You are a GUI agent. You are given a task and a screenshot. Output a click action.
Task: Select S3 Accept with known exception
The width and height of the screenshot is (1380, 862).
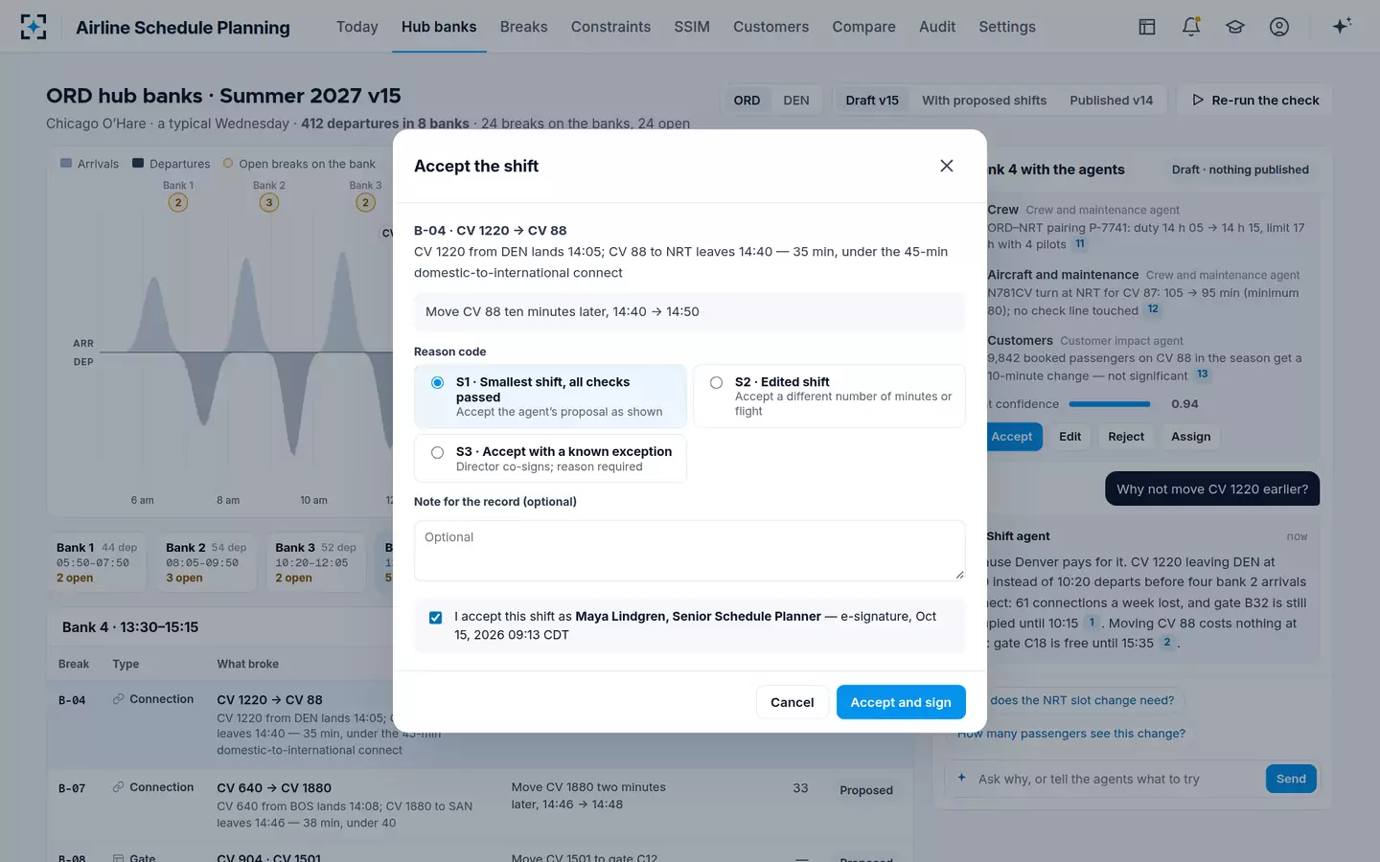[x=437, y=452]
